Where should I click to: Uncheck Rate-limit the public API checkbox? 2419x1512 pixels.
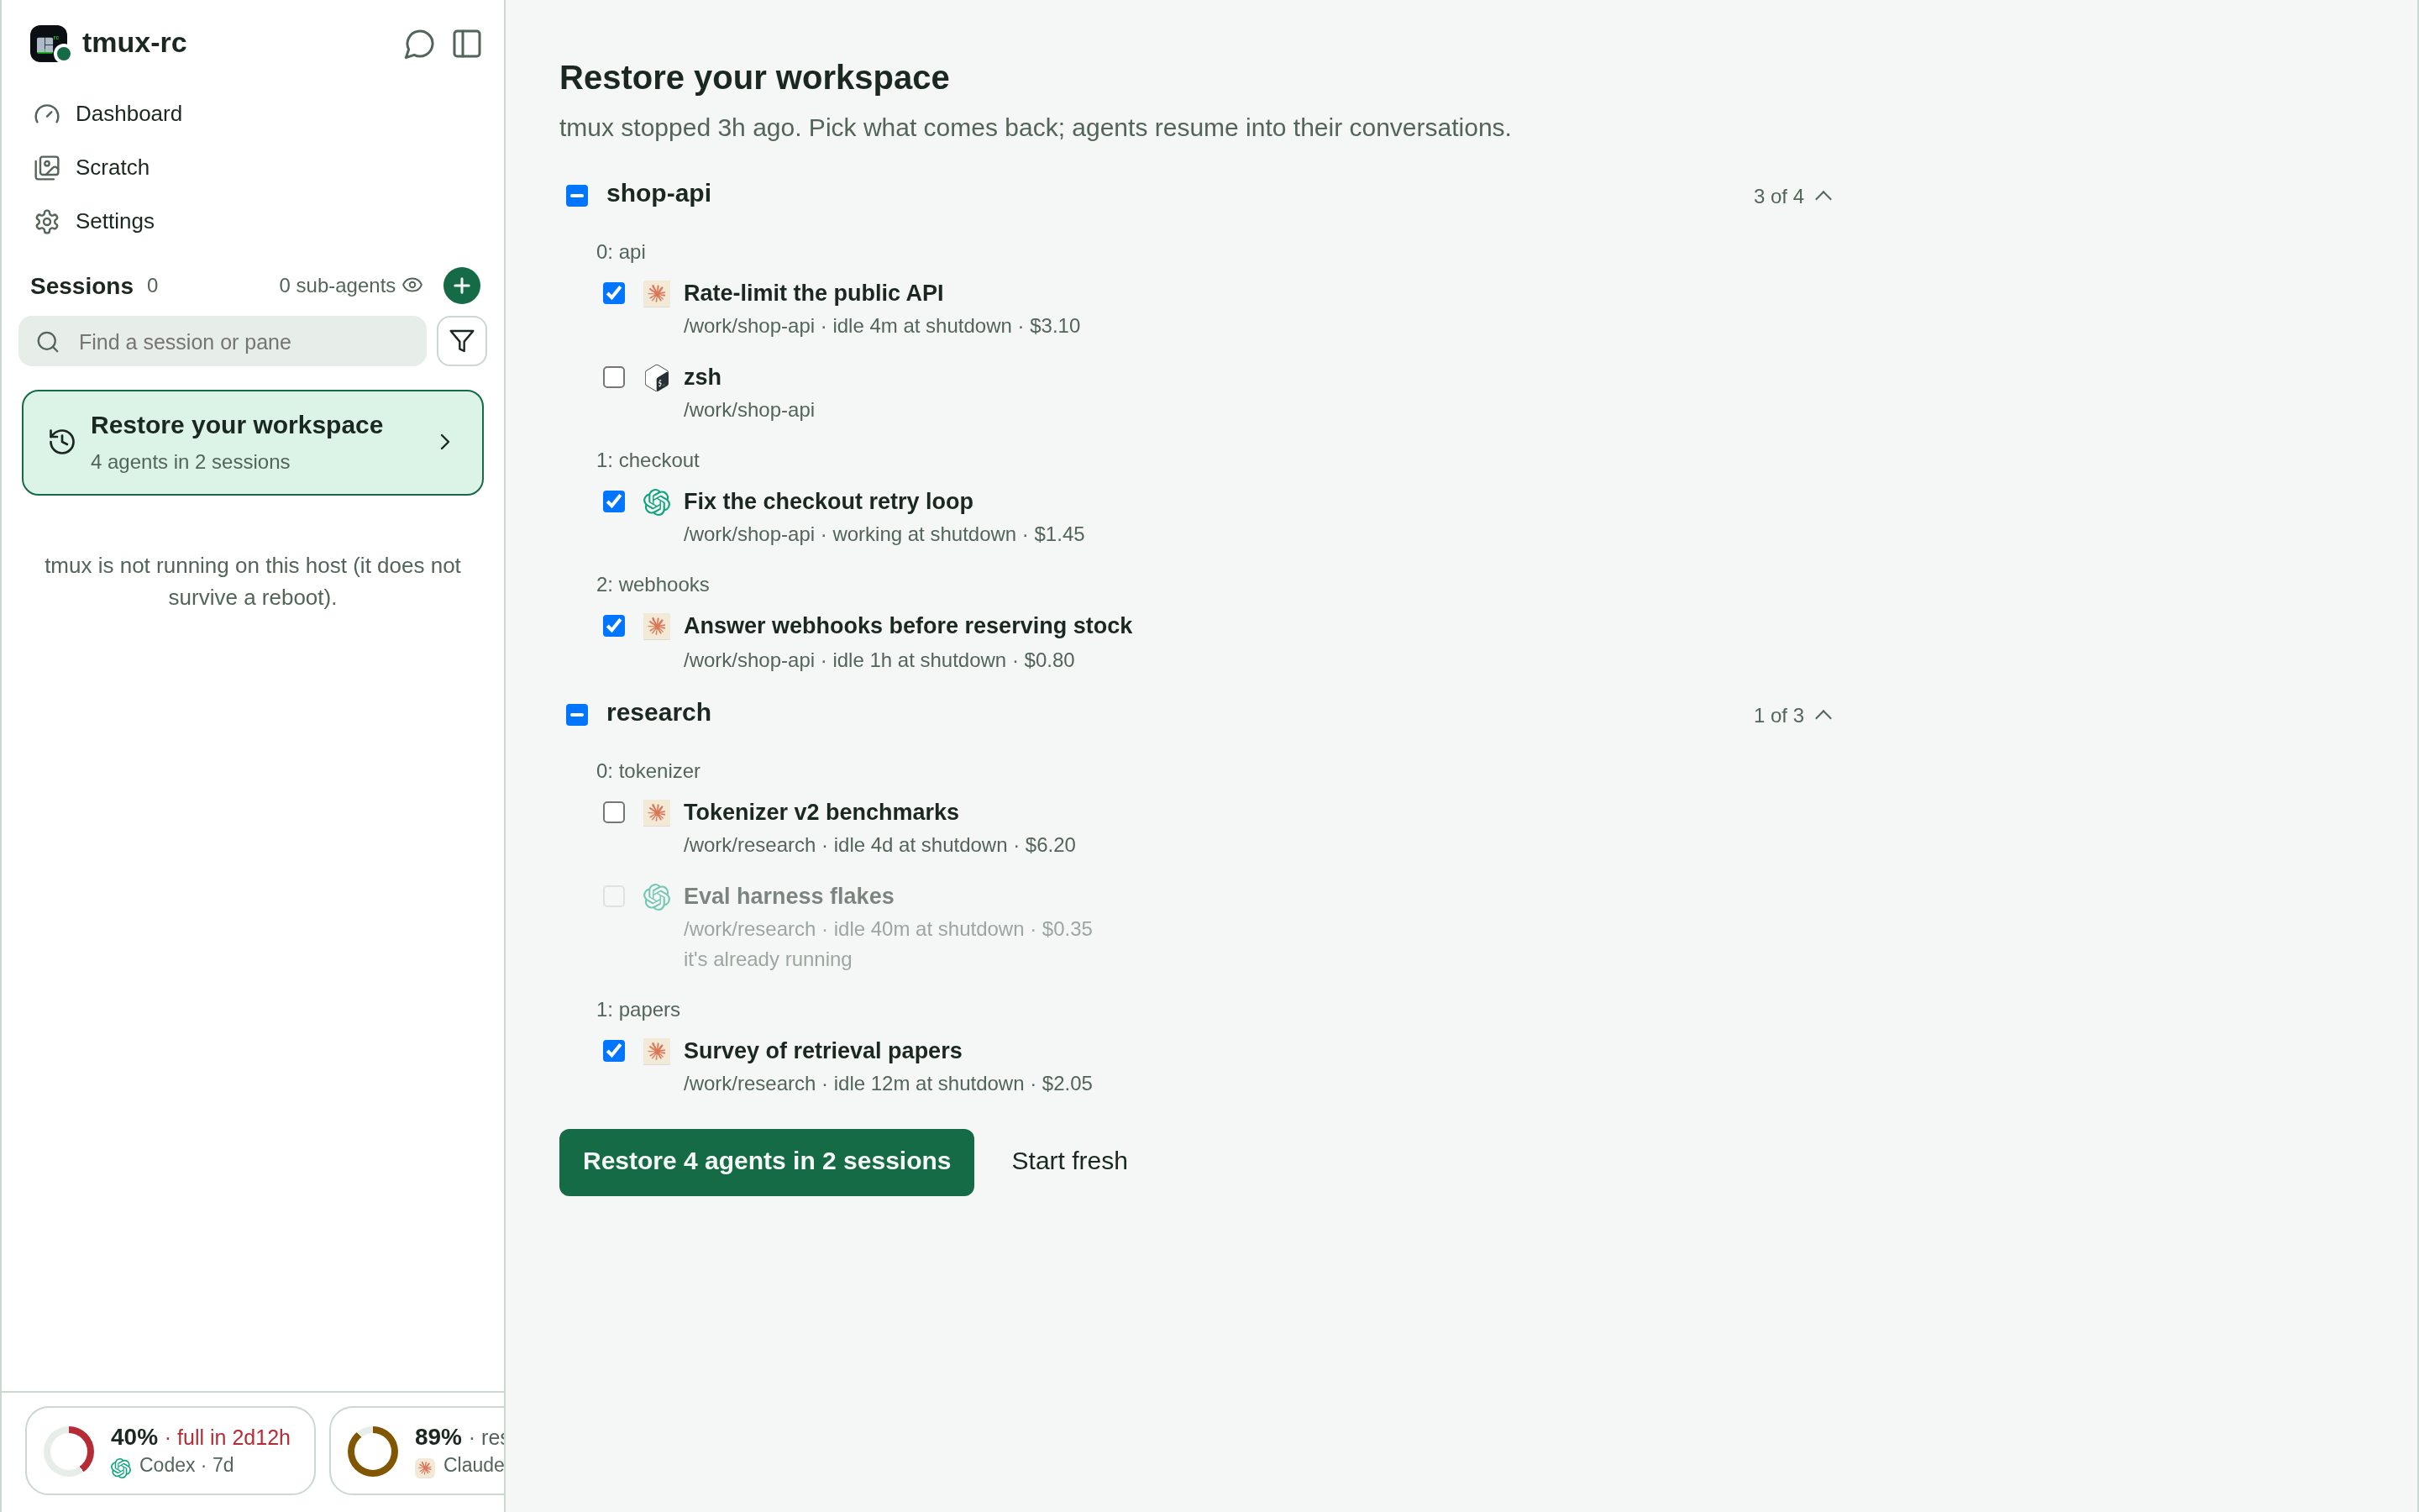click(x=614, y=293)
